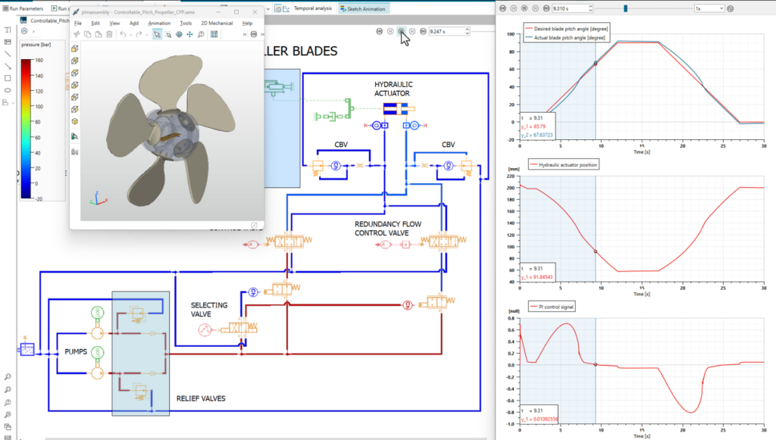Select the rectangle drawing tool
The height and width of the screenshot is (440, 776).
coord(8,78)
